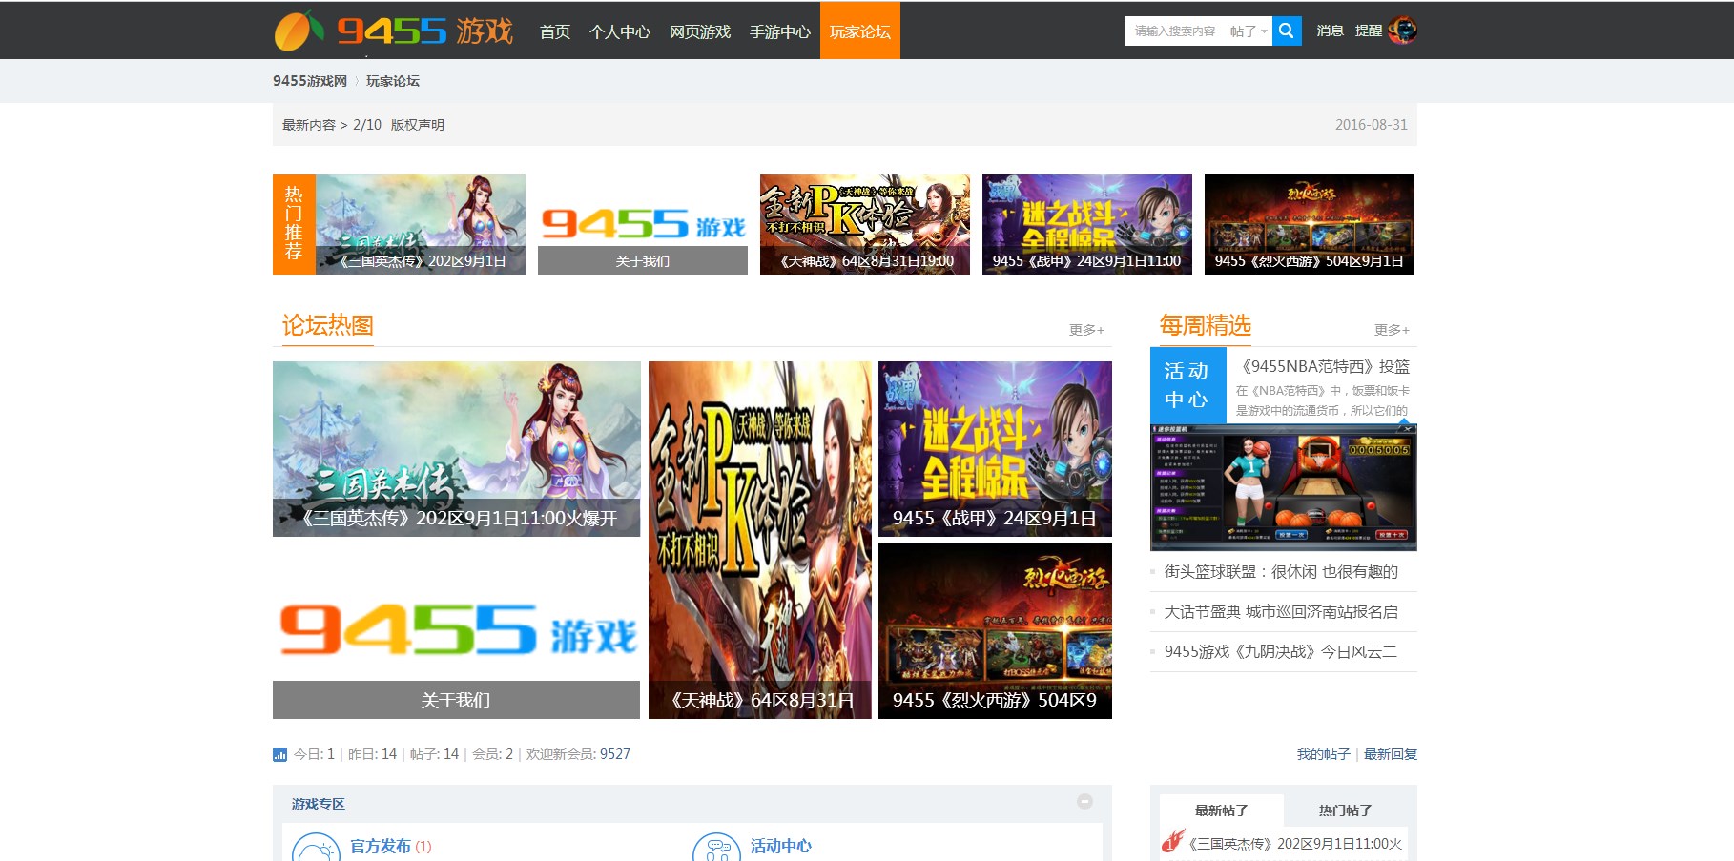Open 消息 in the header

click(1330, 31)
